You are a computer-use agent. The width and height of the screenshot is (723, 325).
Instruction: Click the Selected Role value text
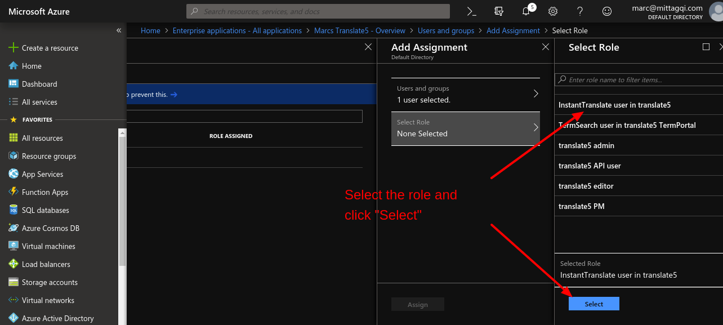pyautogui.click(x=618, y=275)
